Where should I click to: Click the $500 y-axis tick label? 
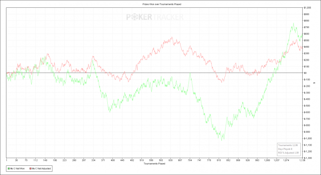tap(306, 40)
